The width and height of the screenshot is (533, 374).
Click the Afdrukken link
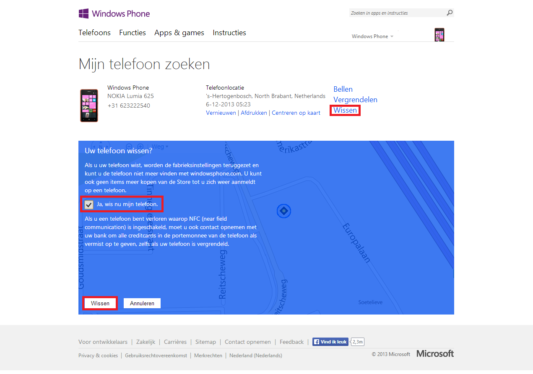[x=254, y=113]
